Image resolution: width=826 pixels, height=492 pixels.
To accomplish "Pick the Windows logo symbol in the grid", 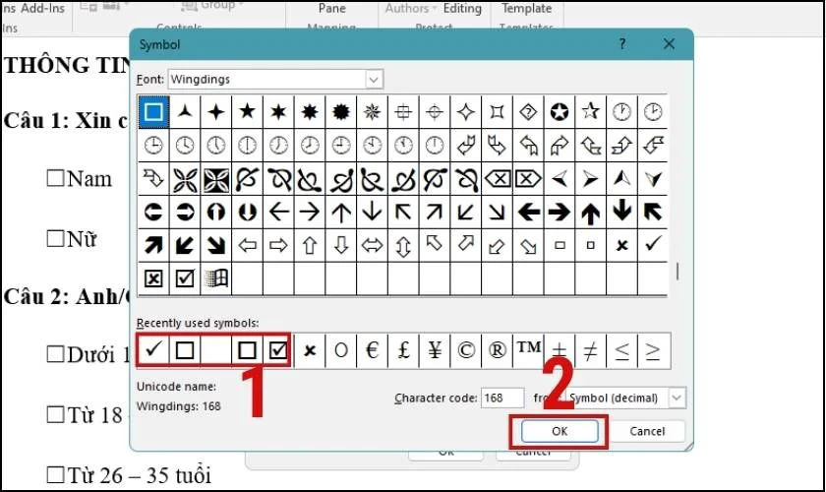I will click(214, 278).
